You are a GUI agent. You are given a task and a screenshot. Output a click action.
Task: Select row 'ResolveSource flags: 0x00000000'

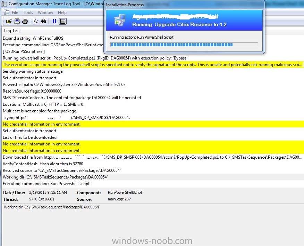153,91
